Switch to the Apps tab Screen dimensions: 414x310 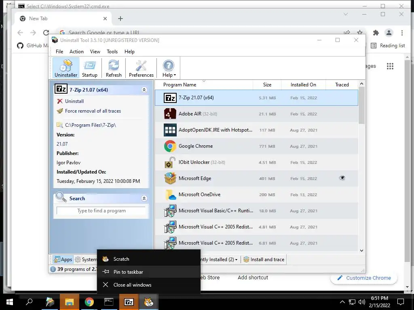(x=63, y=260)
